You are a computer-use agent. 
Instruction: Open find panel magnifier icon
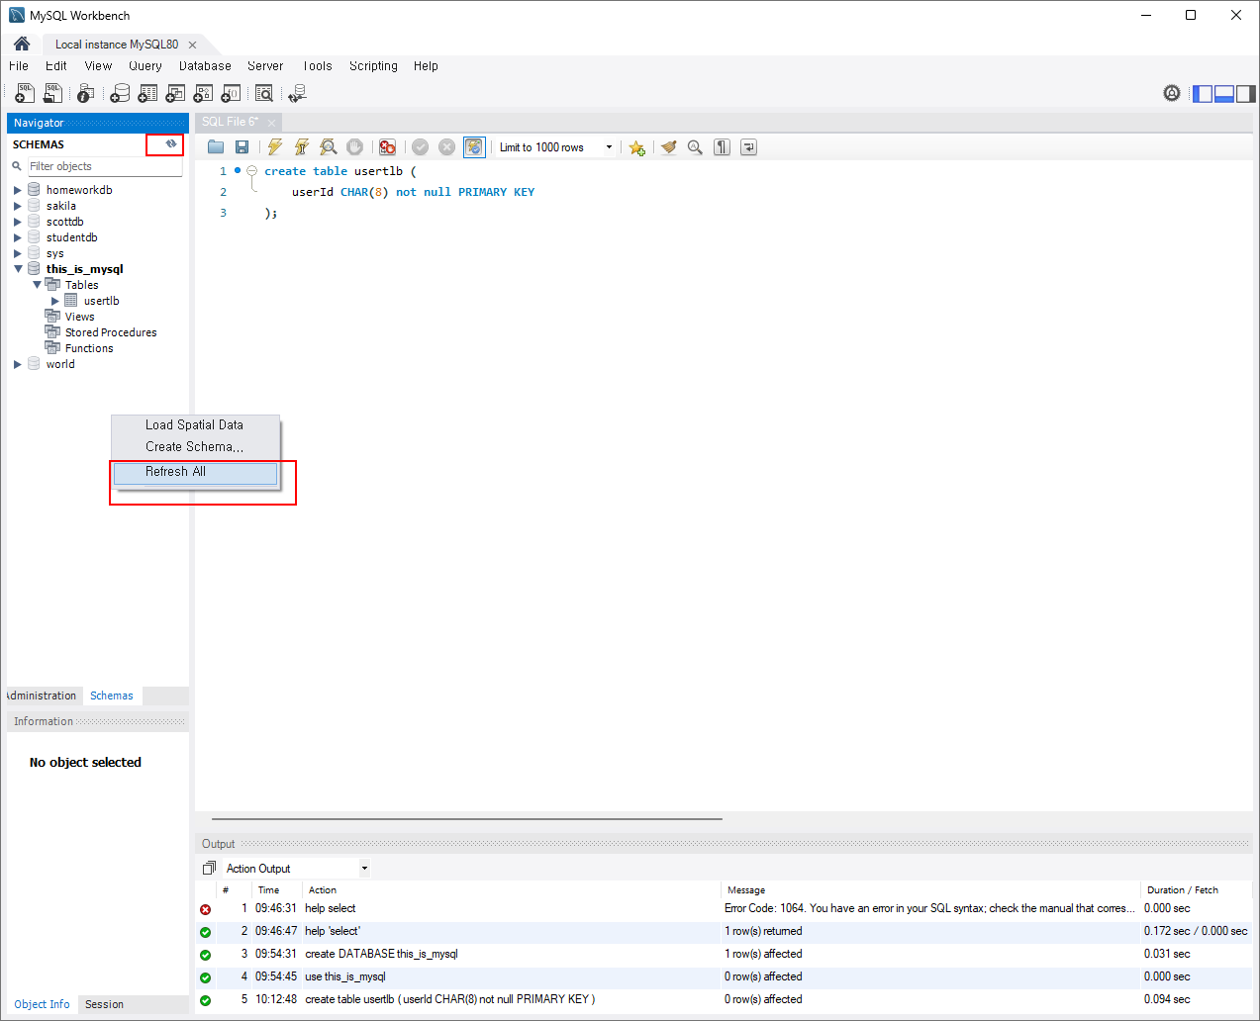[x=696, y=147]
